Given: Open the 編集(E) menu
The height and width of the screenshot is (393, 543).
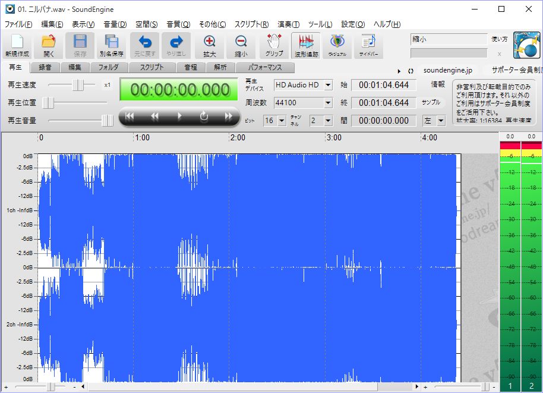Looking at the screenshot, I should 52,24.
